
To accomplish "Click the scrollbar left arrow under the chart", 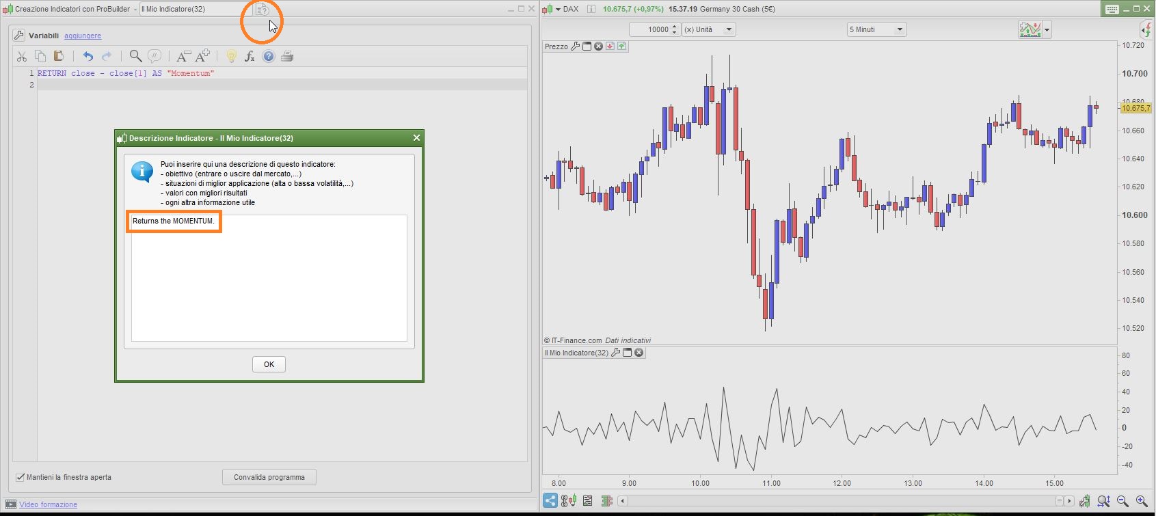I will [x=623, y=501].
